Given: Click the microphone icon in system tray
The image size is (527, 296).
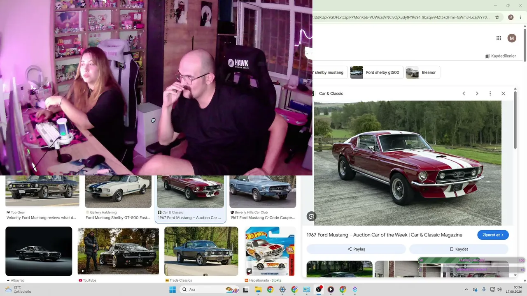Looking at the screenshot, I should click(x=484, y=289).
